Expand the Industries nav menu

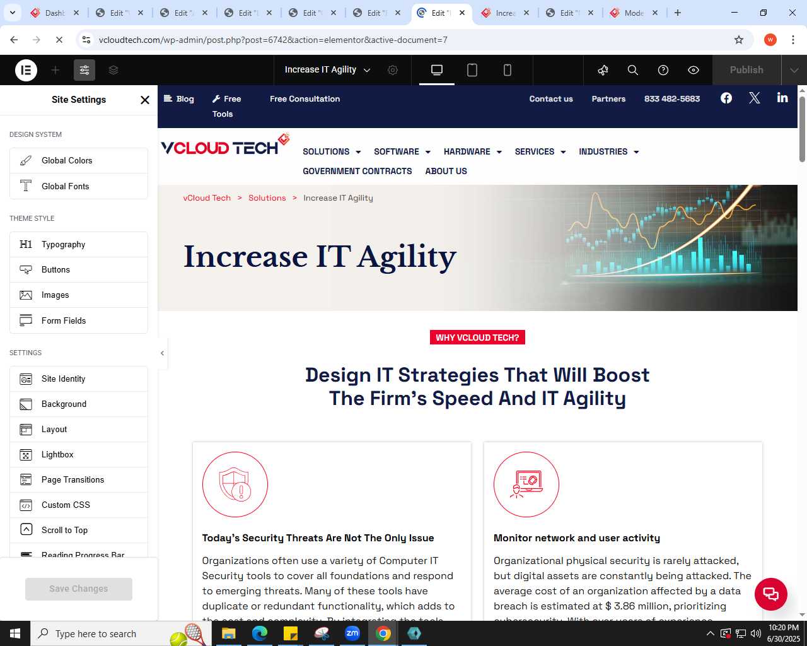[x=609, y=151]
